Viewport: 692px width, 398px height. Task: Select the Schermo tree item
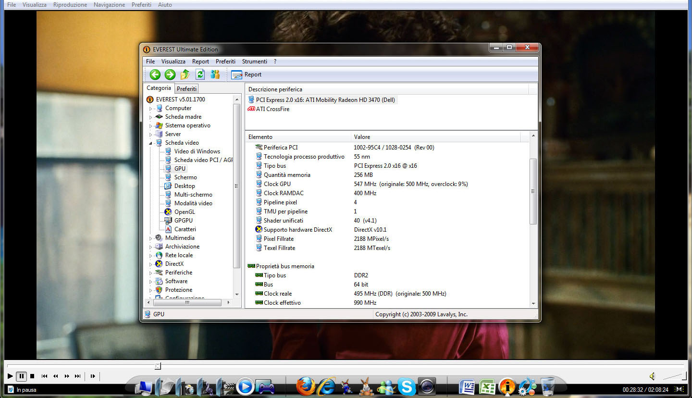tap(185, 177)
